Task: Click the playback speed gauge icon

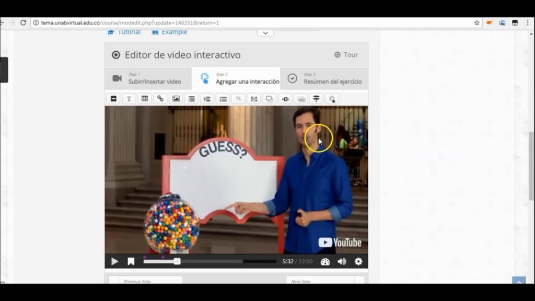Action: click(326, 261)
